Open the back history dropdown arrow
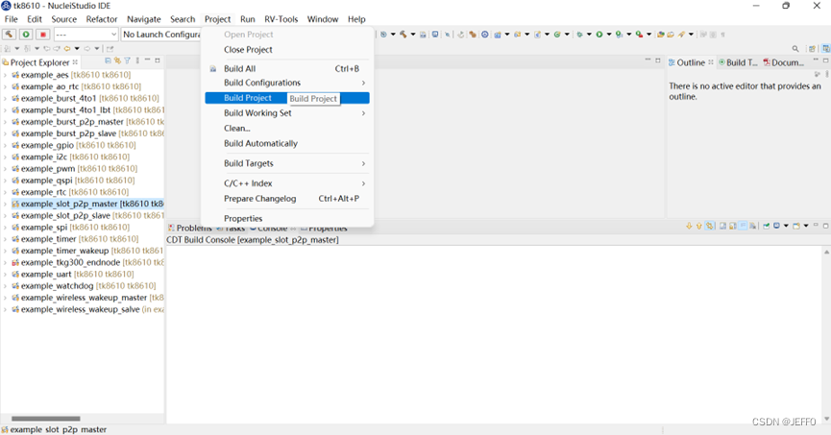831x435 pixels. 77,49
